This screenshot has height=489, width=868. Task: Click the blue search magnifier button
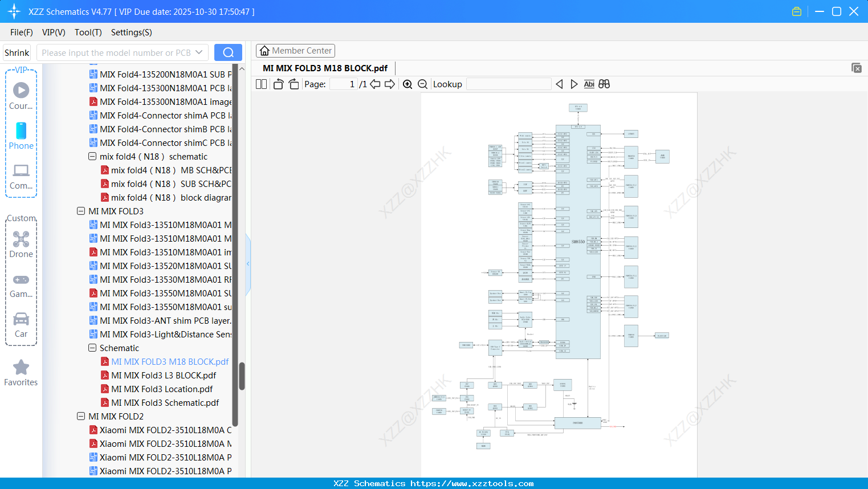228,52
